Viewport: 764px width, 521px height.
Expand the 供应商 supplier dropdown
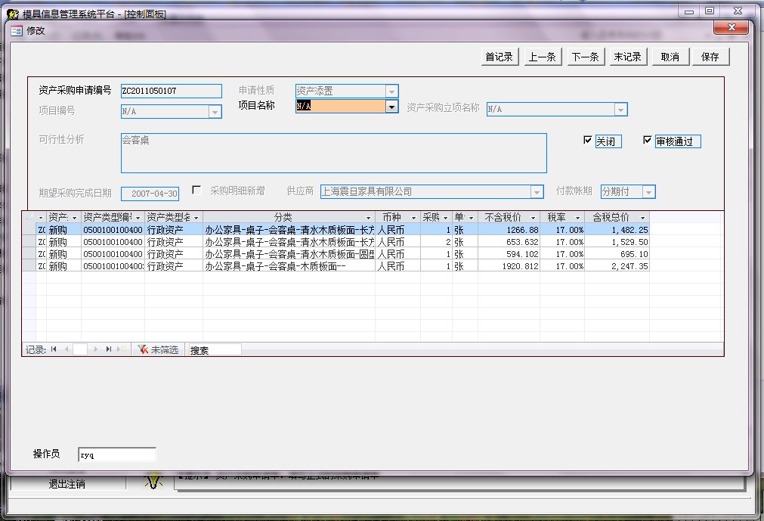pos(537,192)
